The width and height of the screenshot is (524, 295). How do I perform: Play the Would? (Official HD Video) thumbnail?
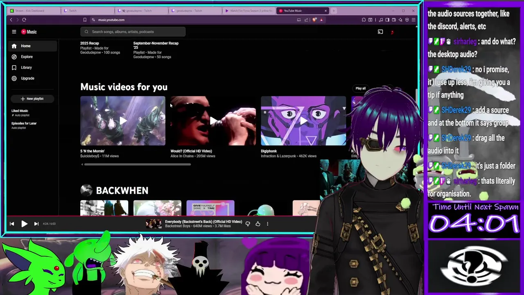pos(213,121)
